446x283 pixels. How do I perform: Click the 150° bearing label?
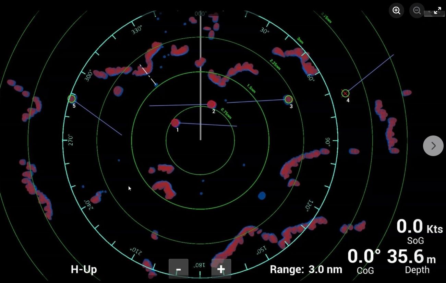tap(262, 250)
